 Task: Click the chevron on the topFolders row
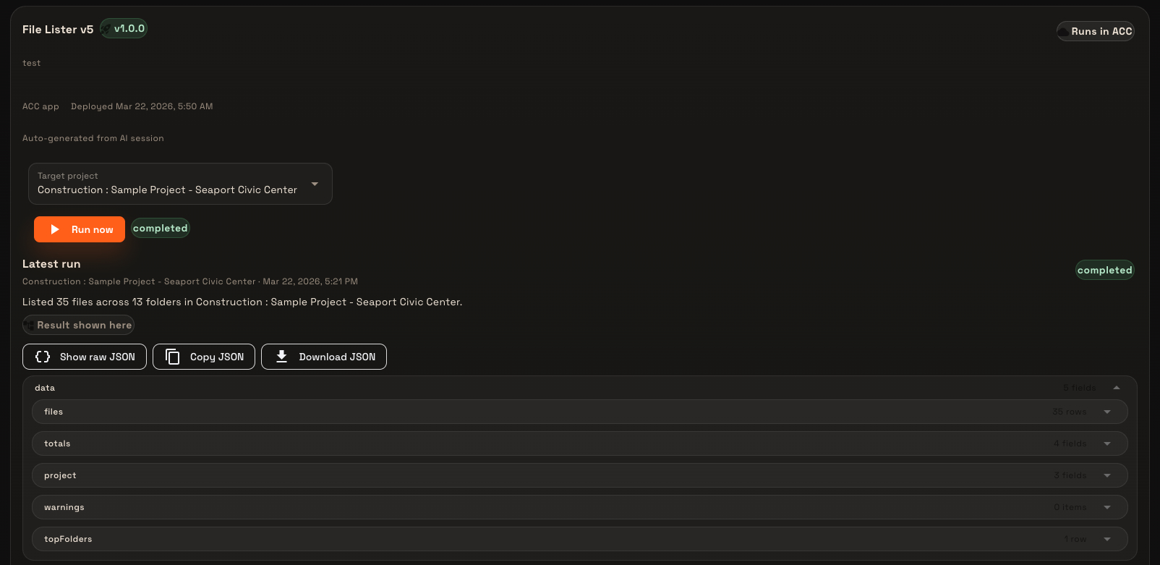(1107, 539)
